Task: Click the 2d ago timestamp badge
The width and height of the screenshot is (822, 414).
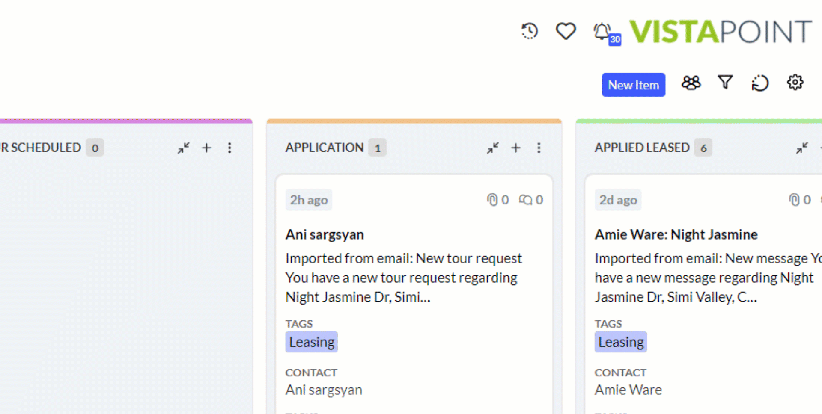Action: [618, 200]
